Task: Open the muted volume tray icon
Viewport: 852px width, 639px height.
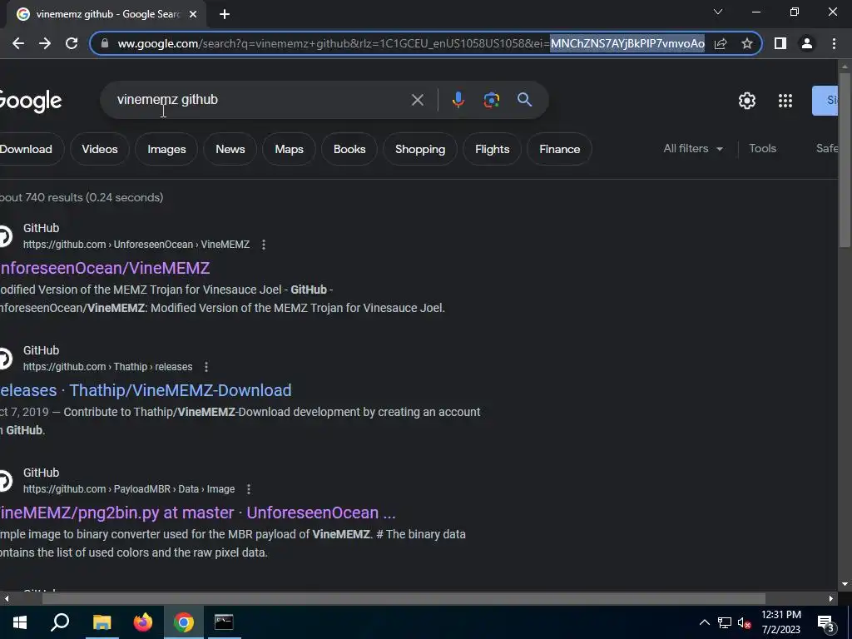Action: 744,622
